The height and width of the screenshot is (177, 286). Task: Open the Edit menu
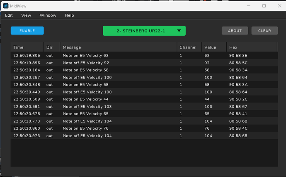coord(9,15)
